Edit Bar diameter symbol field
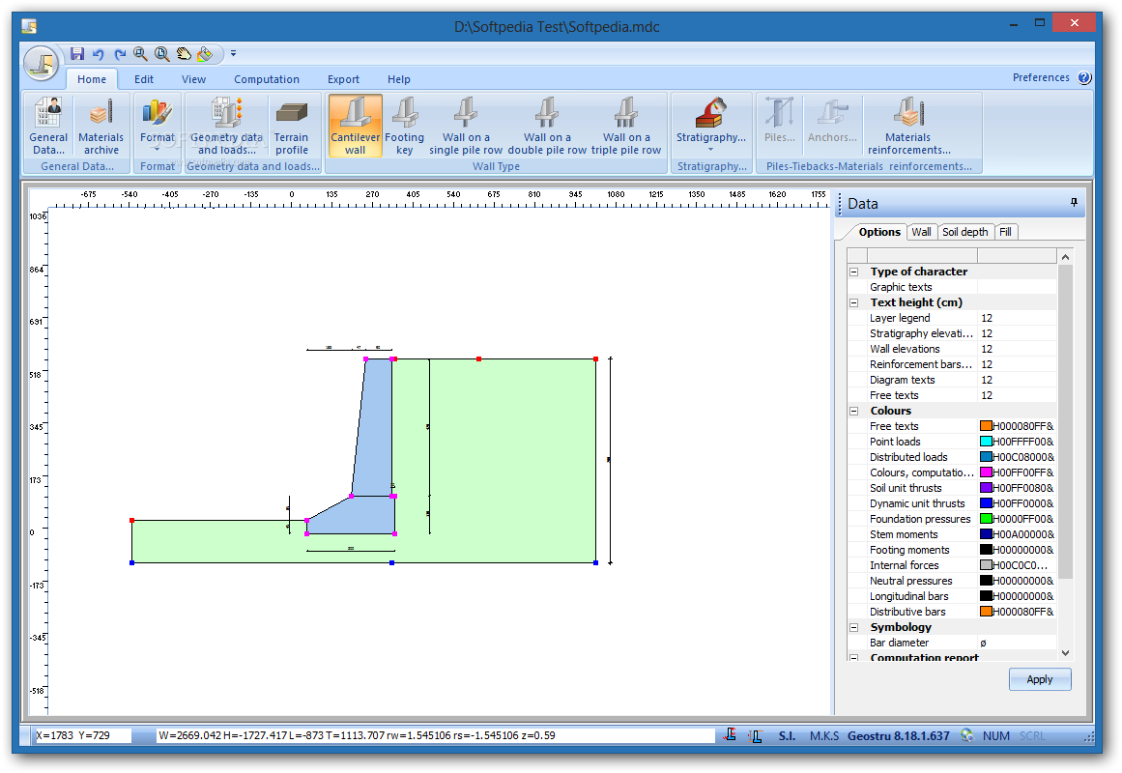This screenshot has height=773, width=1122. click(x=1017, y=643)
